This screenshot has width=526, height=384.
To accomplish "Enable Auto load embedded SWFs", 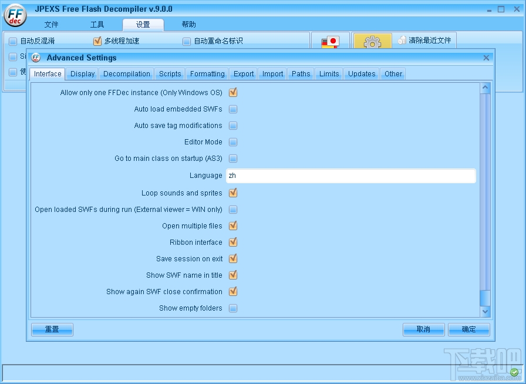I will coord(232,109).
